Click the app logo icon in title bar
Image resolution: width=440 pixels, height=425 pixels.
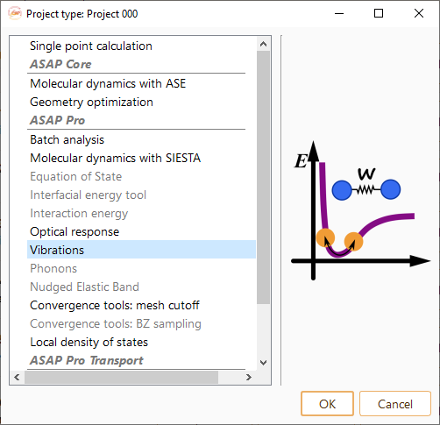point(15,13)
